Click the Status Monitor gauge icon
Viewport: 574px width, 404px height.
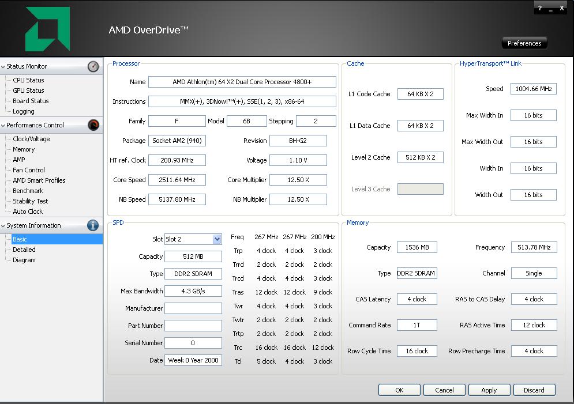(x=93, y=66)
